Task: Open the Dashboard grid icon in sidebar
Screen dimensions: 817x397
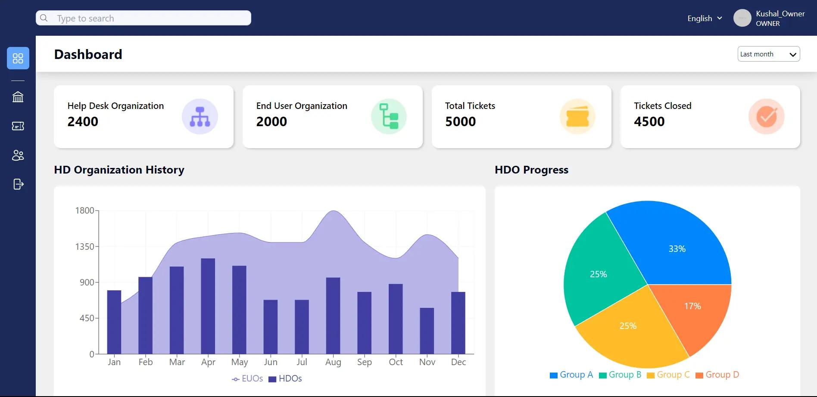Action: point(18,58)
